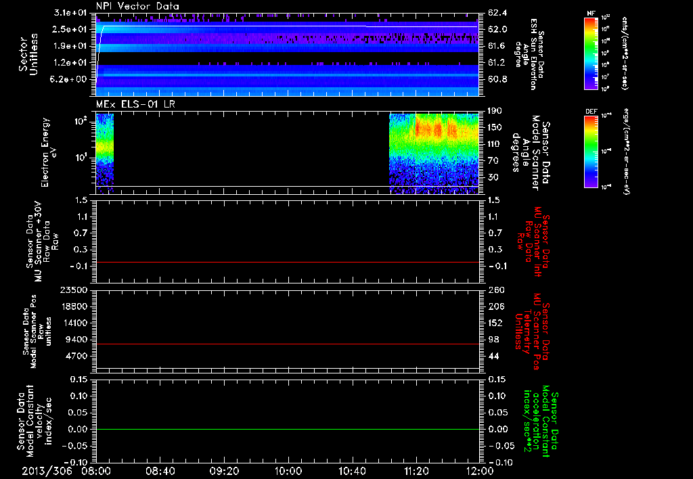Click the '1.9e+01' sector tick value
Viewport: 693px width, 479px height.
point(70,46)
